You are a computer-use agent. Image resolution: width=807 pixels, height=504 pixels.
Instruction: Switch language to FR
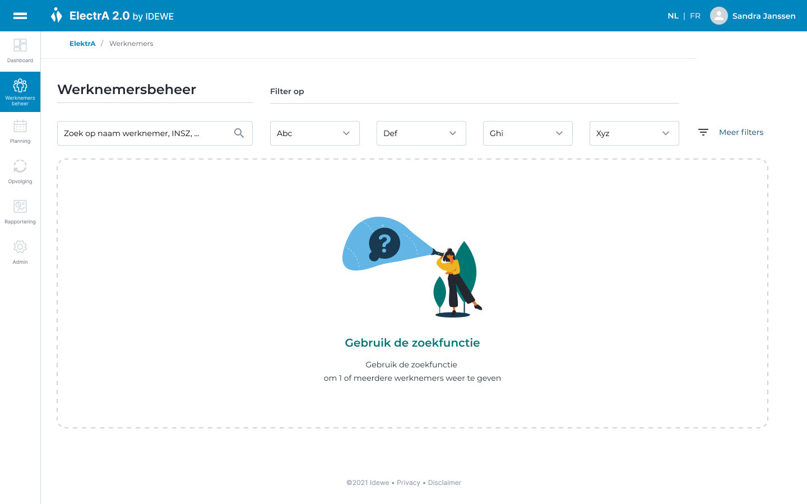[695, 16]
